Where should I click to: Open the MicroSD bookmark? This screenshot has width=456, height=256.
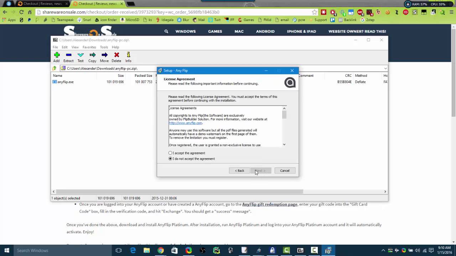[x=130, y=20]
